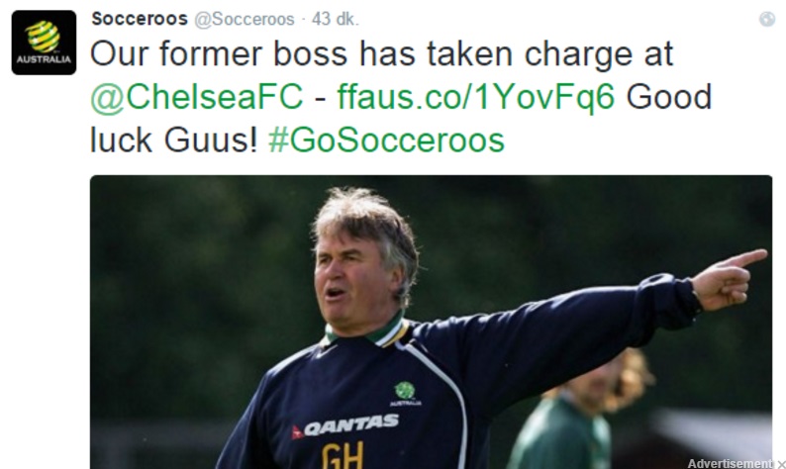Screen dimensions: 786x469
Task: Follow the ffaus.co/1YovFq6 link
Action: [x=477, y=97]
